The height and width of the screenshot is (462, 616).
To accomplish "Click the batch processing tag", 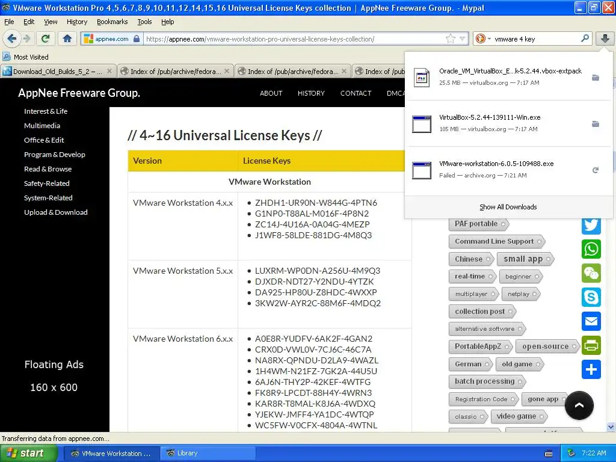I will pos(487,381).
